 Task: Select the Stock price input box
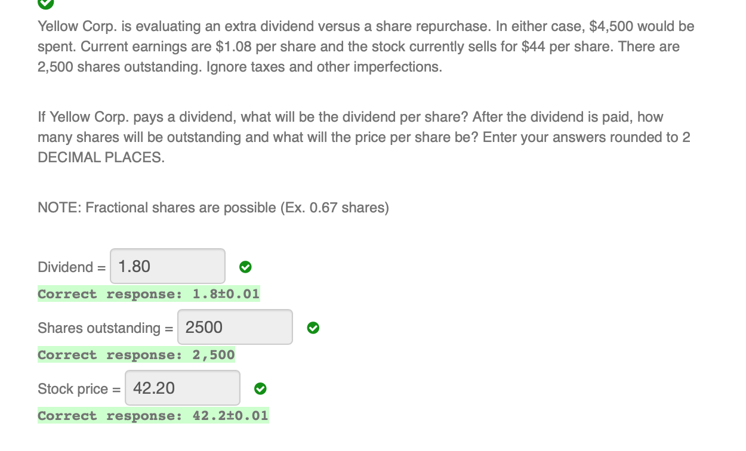pyautogui.click(x=182, y=388)
